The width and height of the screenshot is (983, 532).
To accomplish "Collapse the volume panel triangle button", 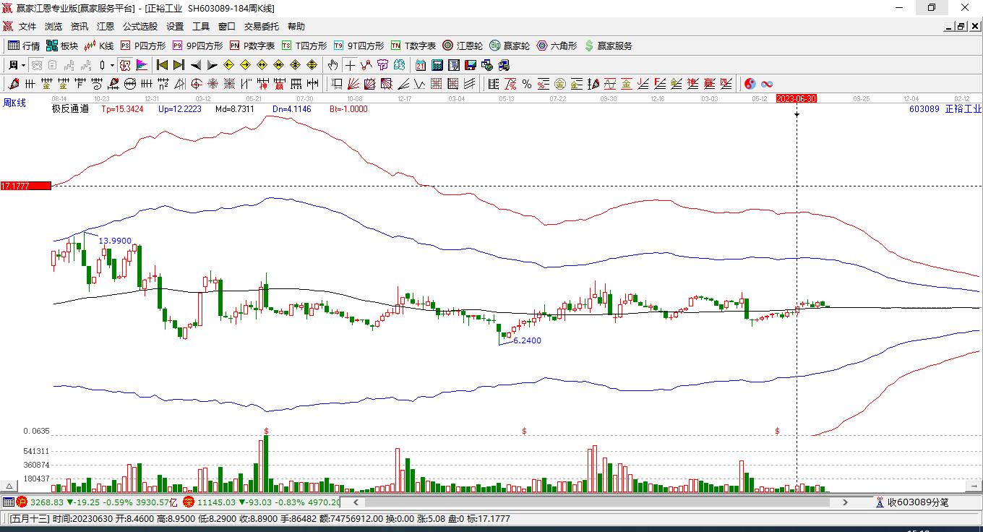I will (x=9, y=486).
